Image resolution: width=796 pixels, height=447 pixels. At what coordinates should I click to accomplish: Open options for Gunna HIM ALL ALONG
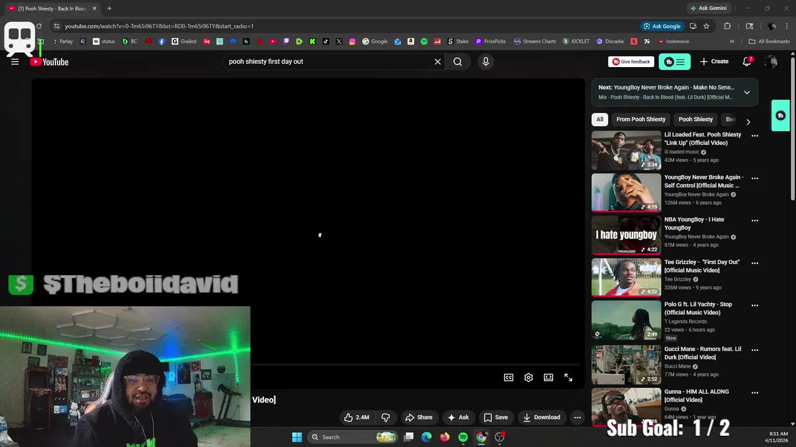pos(755,392)
